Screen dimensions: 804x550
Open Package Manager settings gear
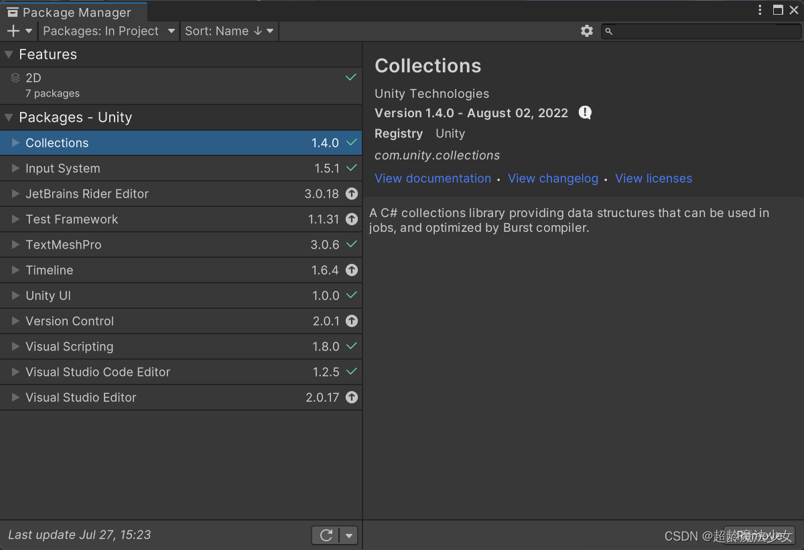click(587, 31)
